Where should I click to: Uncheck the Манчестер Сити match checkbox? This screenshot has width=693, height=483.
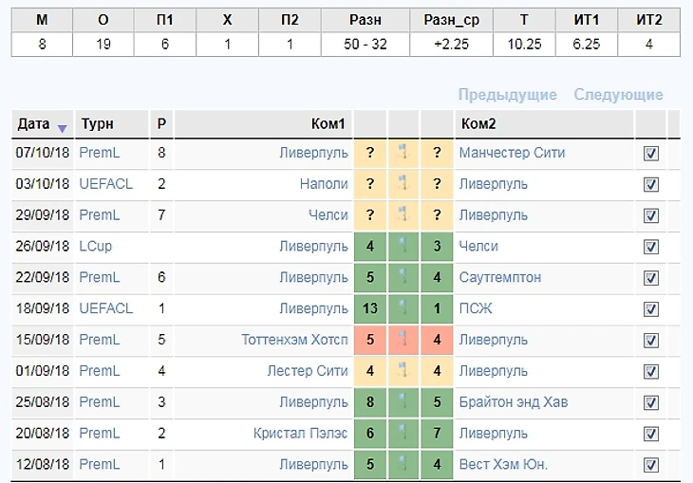(x=651, y=154)
